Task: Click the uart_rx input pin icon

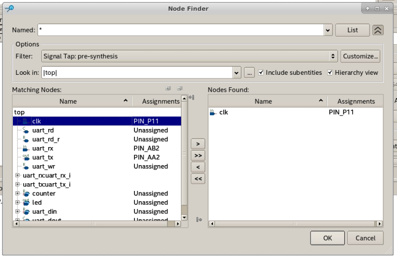Action: click(25, 149)
